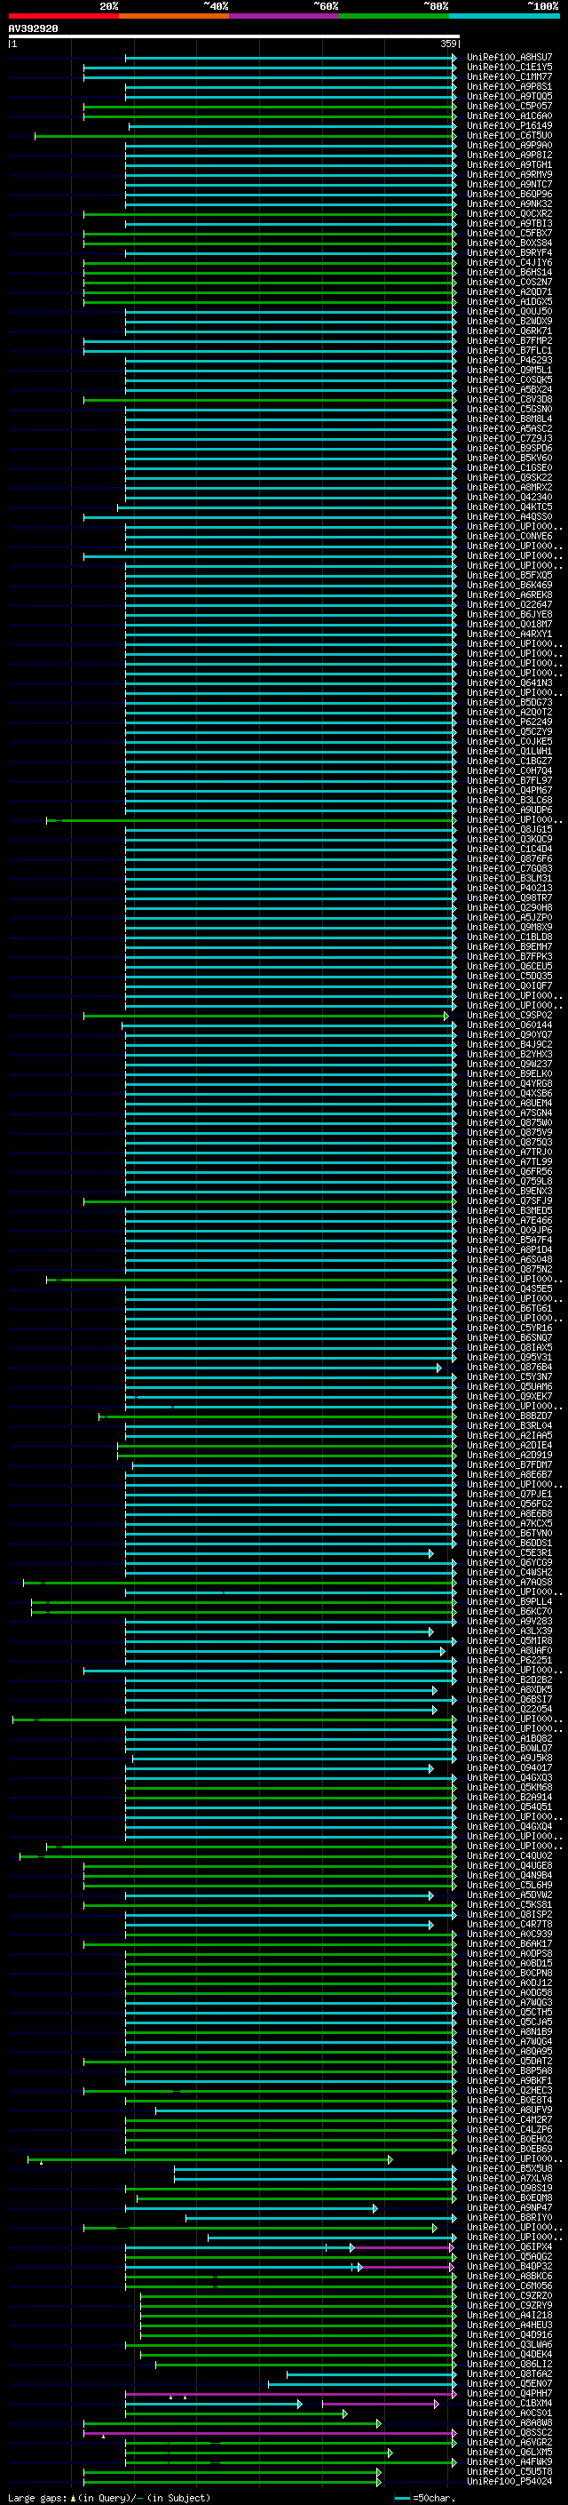Select hit label UniRef100_Q90YQ7
The image size is (568, 2505).
pos(509,1034)
